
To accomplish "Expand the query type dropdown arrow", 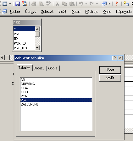I will (x=109, y=4).
